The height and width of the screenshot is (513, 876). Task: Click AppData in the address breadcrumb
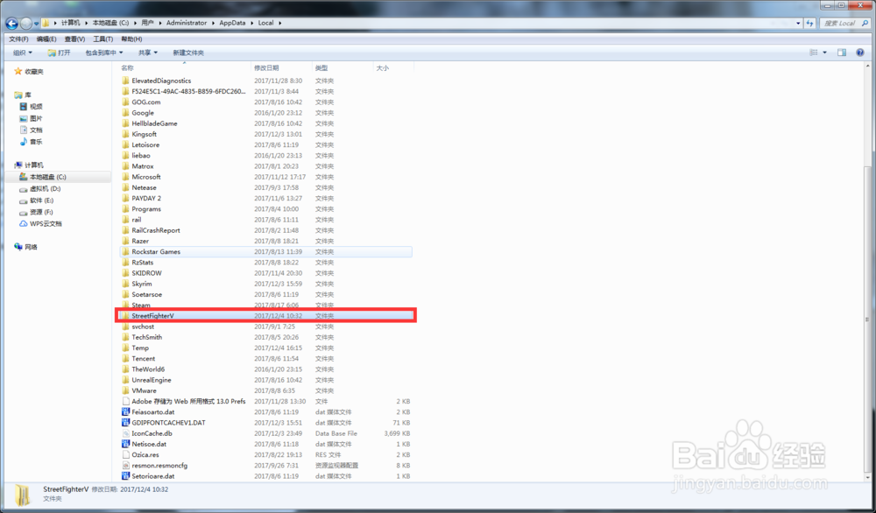(233, 23)
